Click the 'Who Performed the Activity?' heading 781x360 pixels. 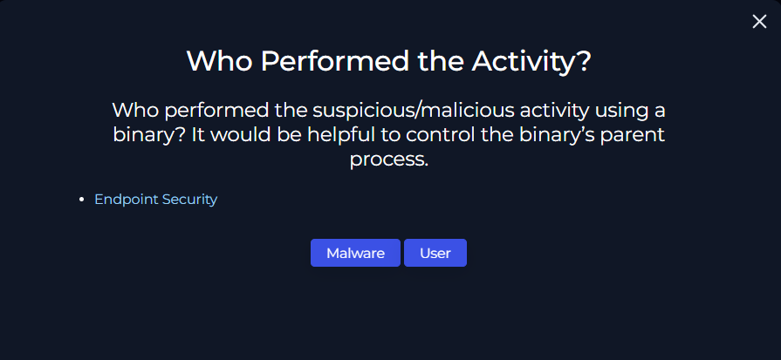click(x=389, y=61)
